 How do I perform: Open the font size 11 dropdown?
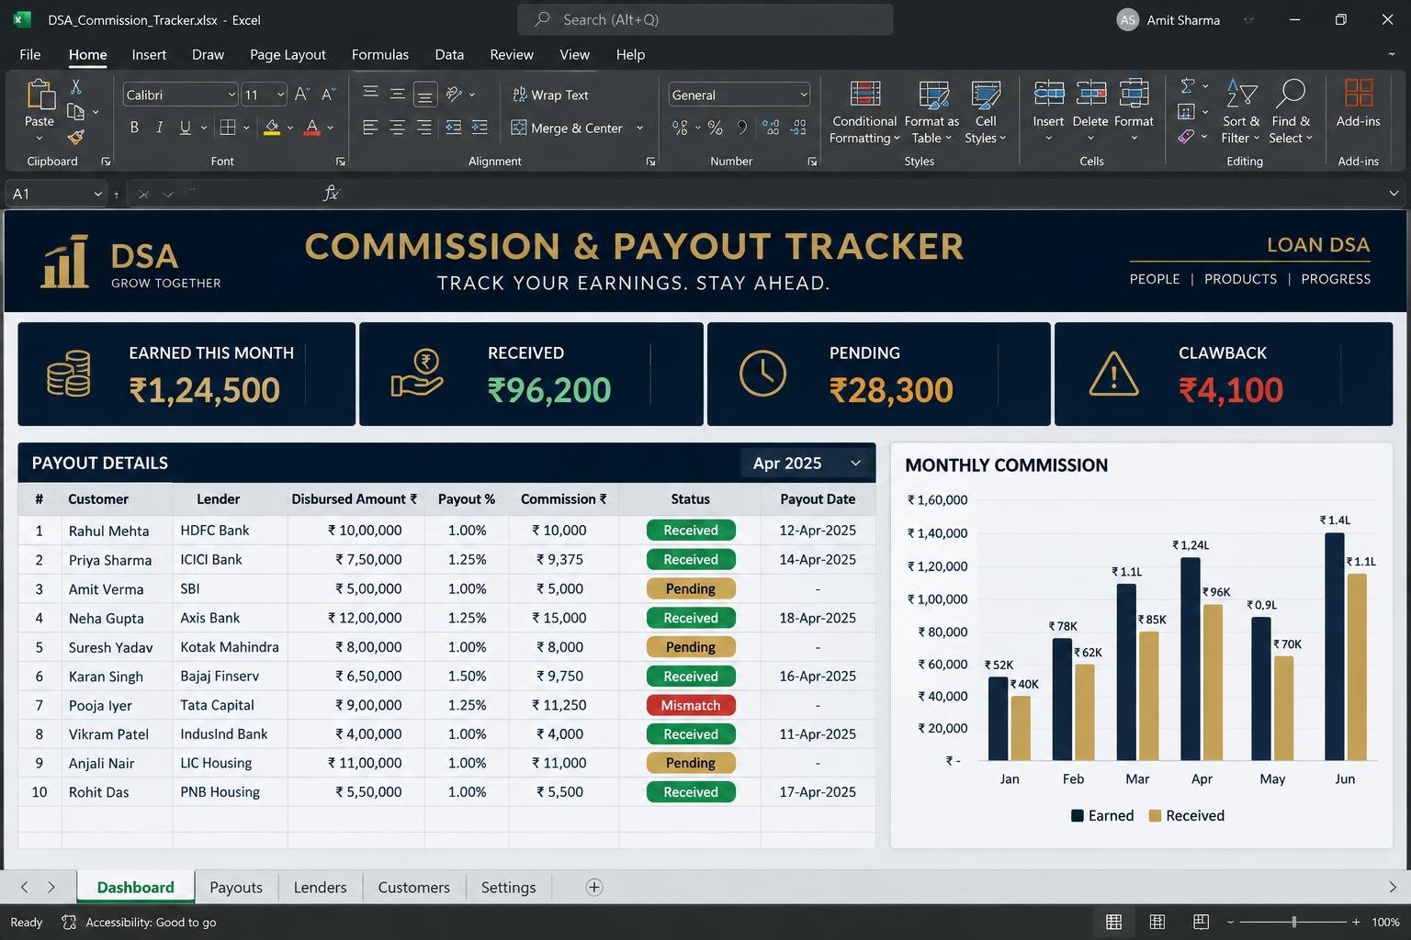(x=280, y=95)
